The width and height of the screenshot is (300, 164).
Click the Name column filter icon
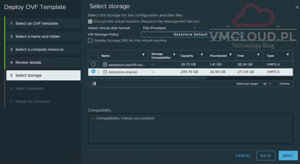click(143, 55)
